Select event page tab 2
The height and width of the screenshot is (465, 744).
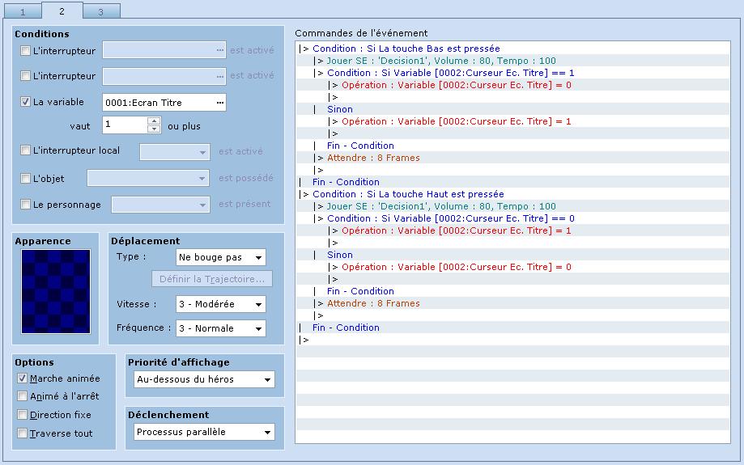(x=62, y=11)
